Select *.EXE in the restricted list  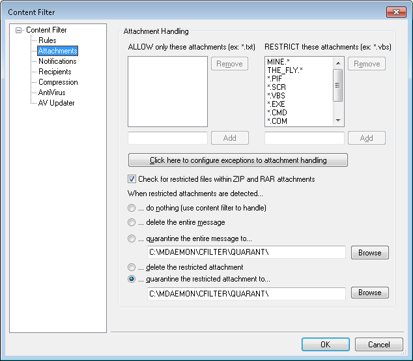click(276, 104)
